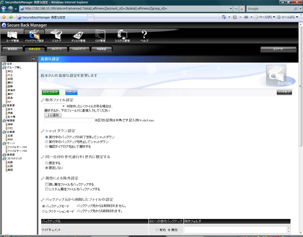Click the 管理部 group icon

pos(4,120)
